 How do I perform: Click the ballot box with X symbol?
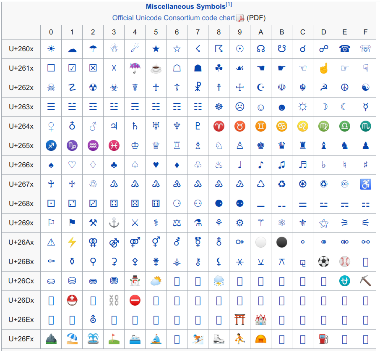93,68
